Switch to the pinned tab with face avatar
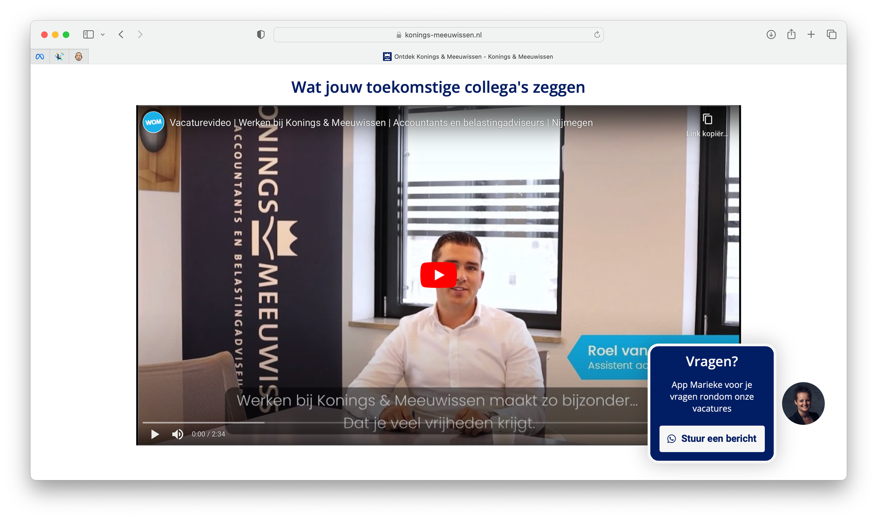 pos(79,57)
